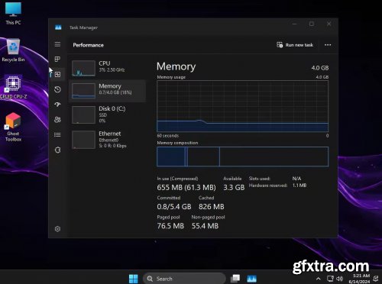Click the Hardware reserved value 1.1 MB

point(299,186)
